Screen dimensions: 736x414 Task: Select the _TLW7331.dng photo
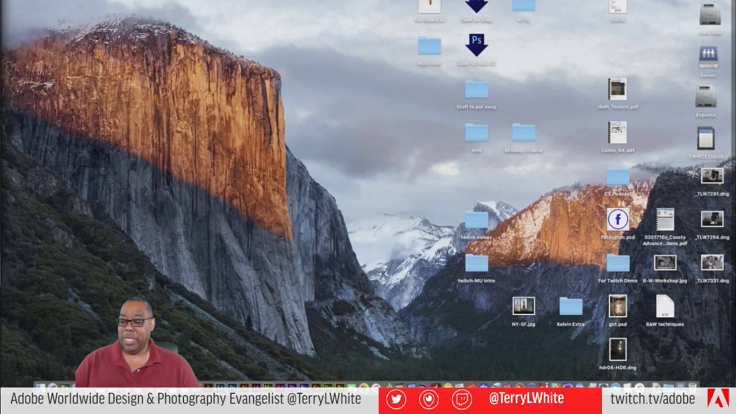click(712, 263)
